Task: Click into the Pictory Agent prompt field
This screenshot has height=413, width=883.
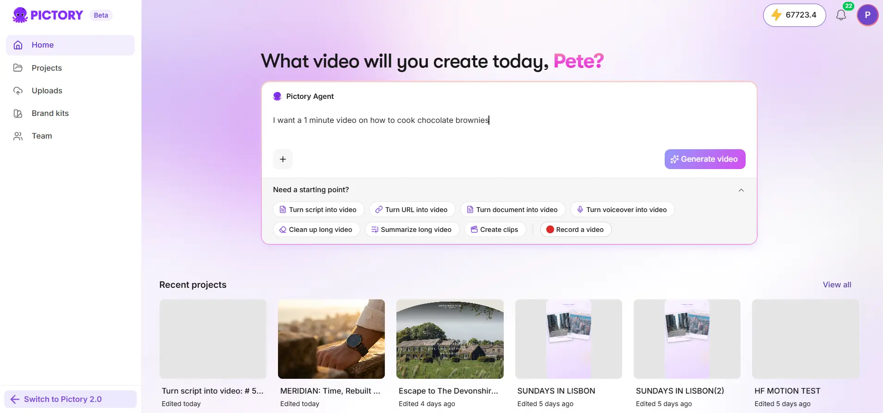Action: click(509, 121)
